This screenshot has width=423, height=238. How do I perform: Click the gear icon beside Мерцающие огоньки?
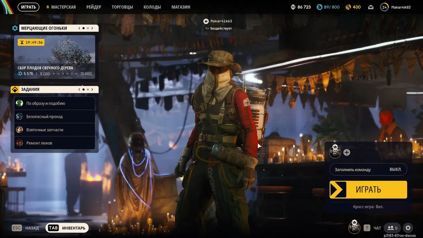(x=15, y=28)
